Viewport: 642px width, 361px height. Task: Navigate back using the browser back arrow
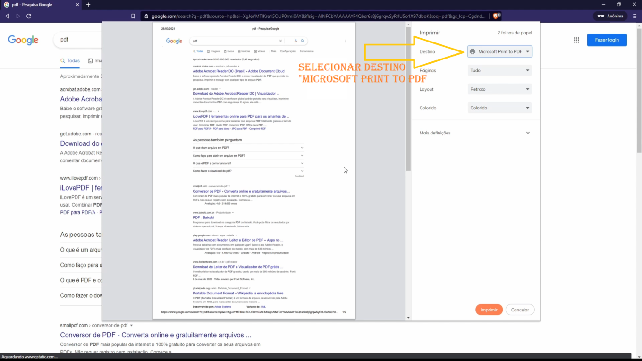tap(7, 16)
